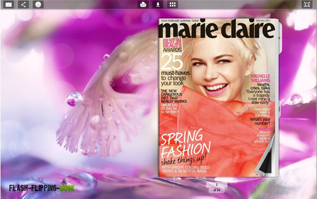This screenshot has height=199, width=317.
Task: Click the small arrow tab on book edge
Action: point(280,38)
